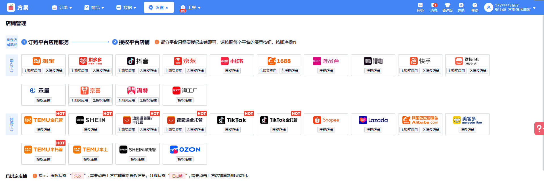Screen dimensions: 544x181
Task: Expand the 订单 menu
Action: point(62,7)
